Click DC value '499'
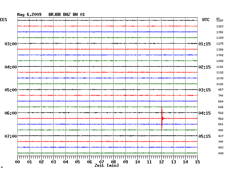225x171 pixels. tap(221, 153)
